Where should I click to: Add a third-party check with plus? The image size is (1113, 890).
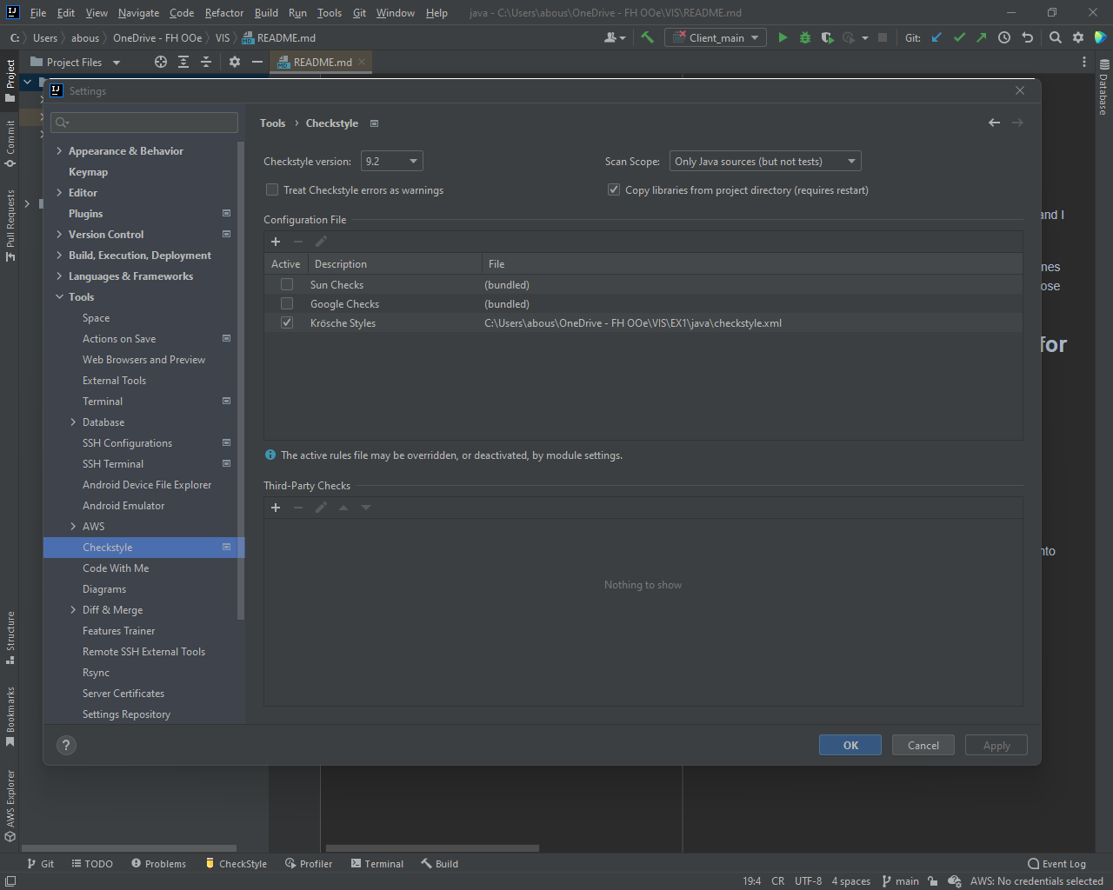(276, 508)
